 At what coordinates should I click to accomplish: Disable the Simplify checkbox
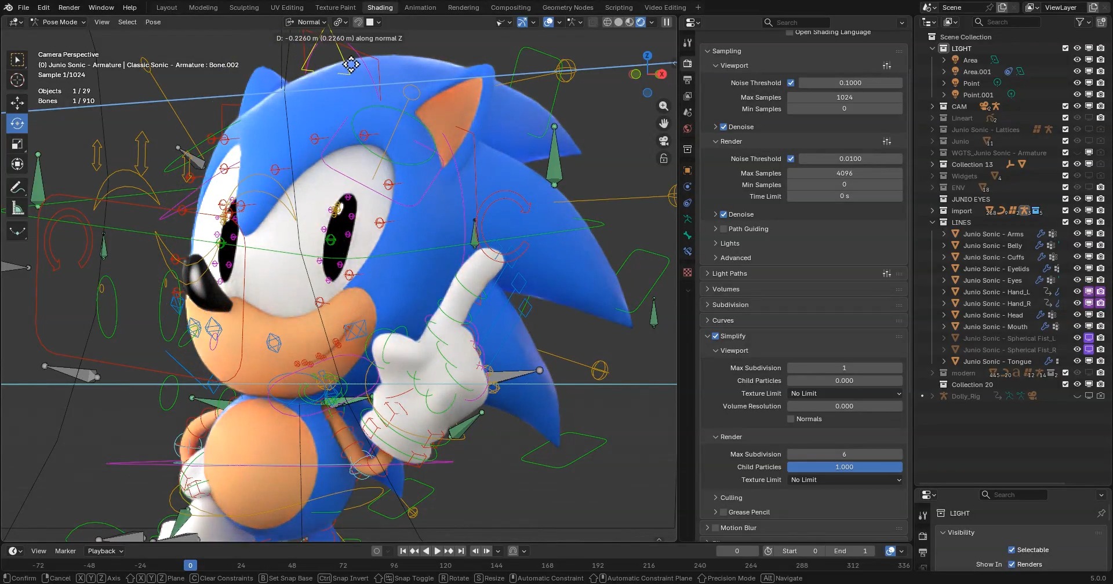click(715, 336)
